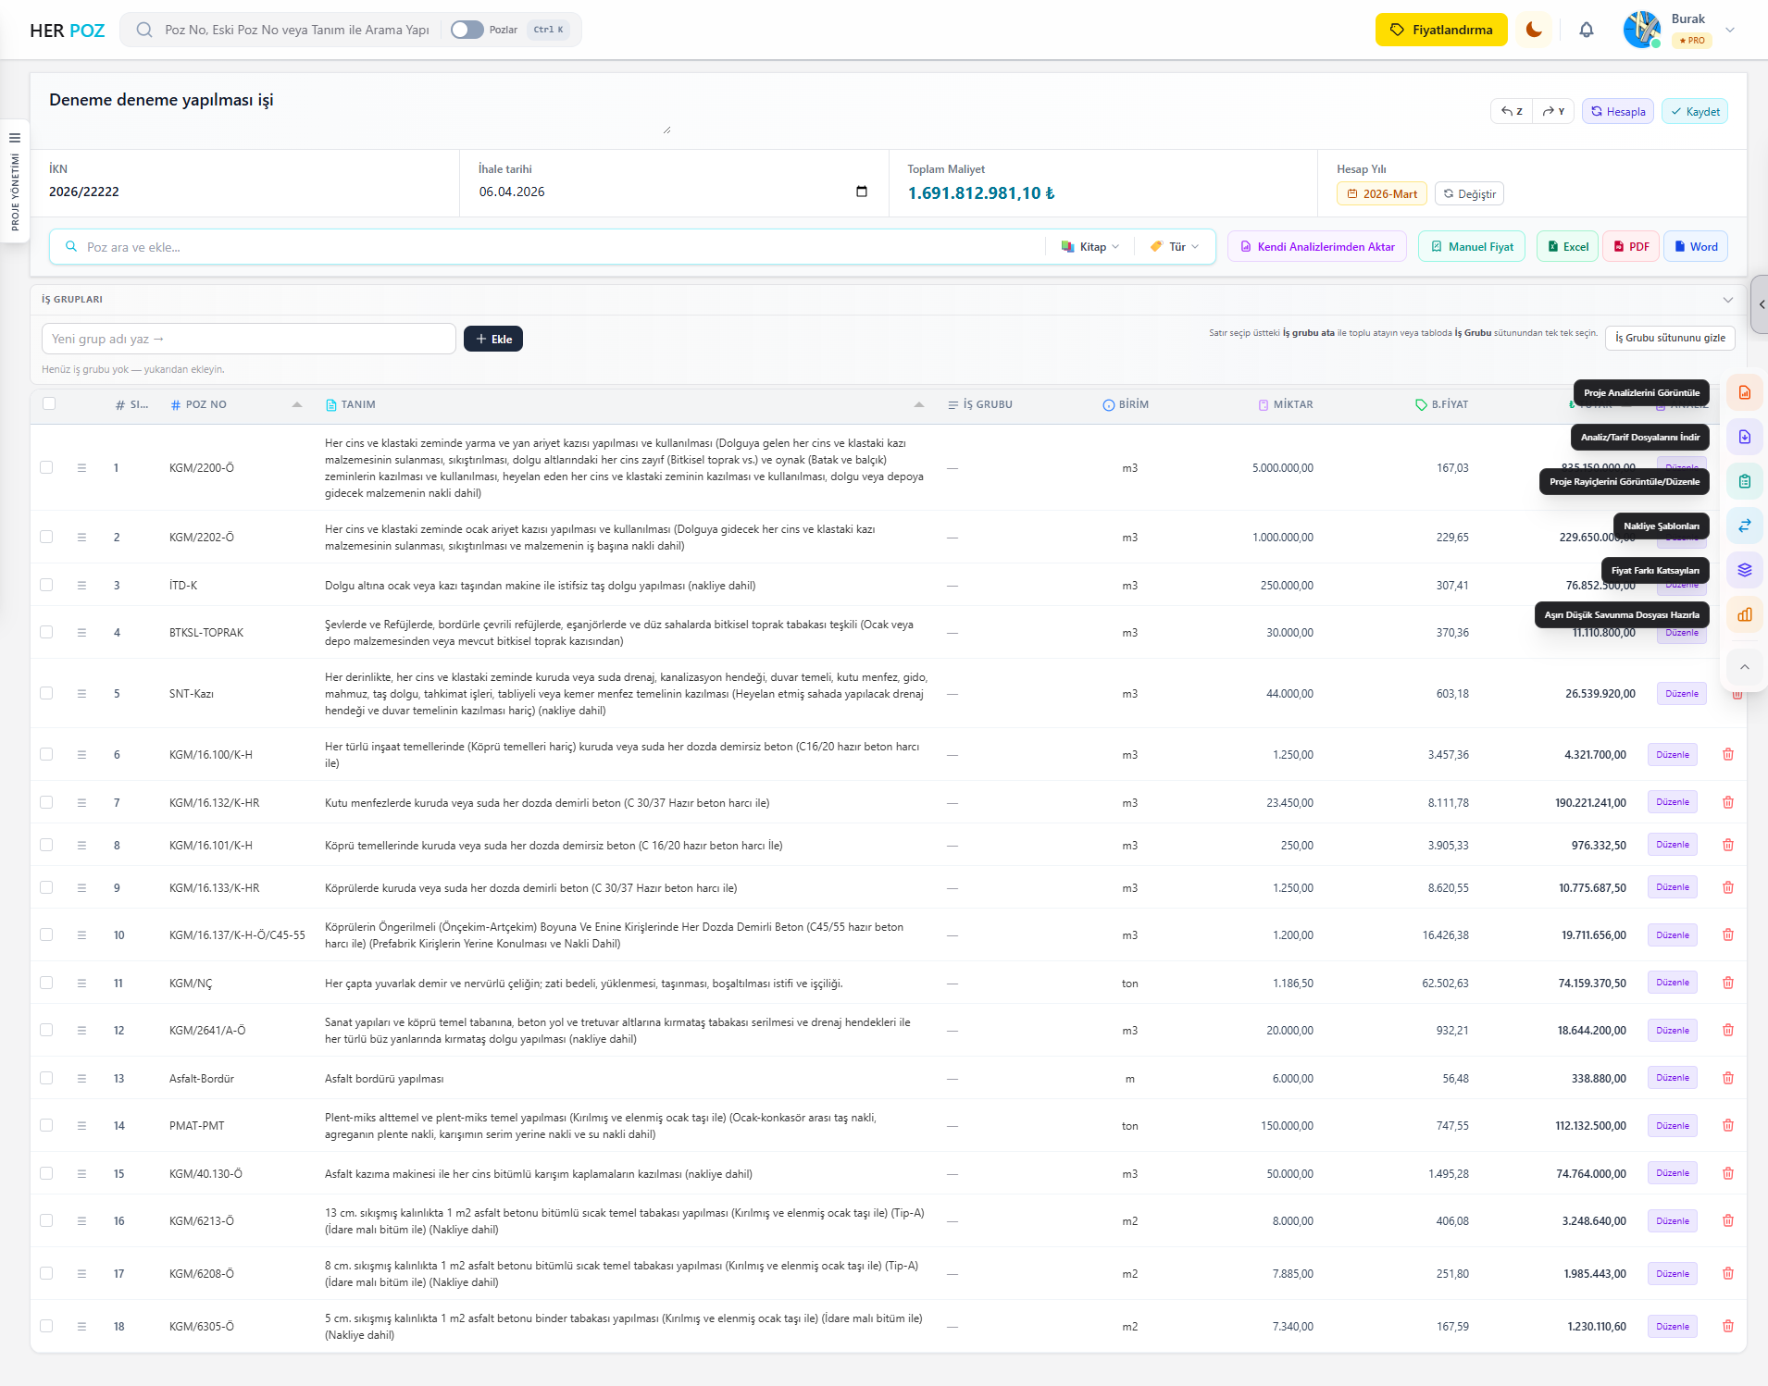Click the Poz ara ve ekle search field
The width and height of the screenshot is (1768, 1386).
coord(555,247)
